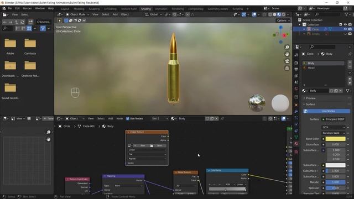Go to parent directory in file browser
This screenshot has height=199, width=354.
(x=17, y=22)
